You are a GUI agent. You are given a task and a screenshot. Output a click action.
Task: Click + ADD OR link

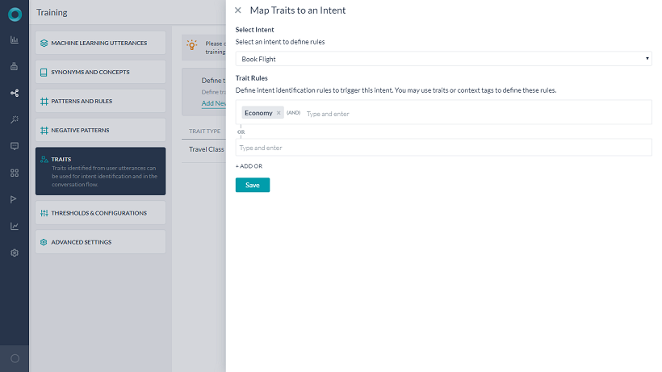[x=249, y=166]
